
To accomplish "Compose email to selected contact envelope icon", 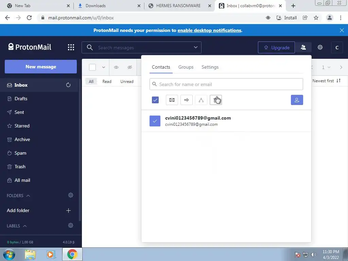I will (x=172, y=100).
